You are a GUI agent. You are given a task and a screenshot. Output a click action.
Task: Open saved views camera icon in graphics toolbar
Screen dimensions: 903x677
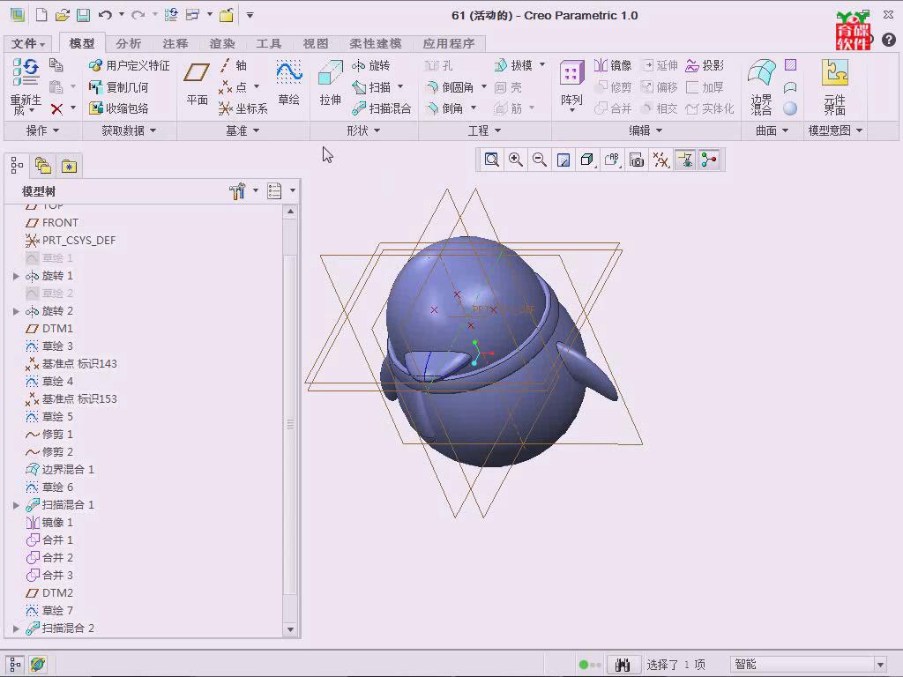pos(637,160)
